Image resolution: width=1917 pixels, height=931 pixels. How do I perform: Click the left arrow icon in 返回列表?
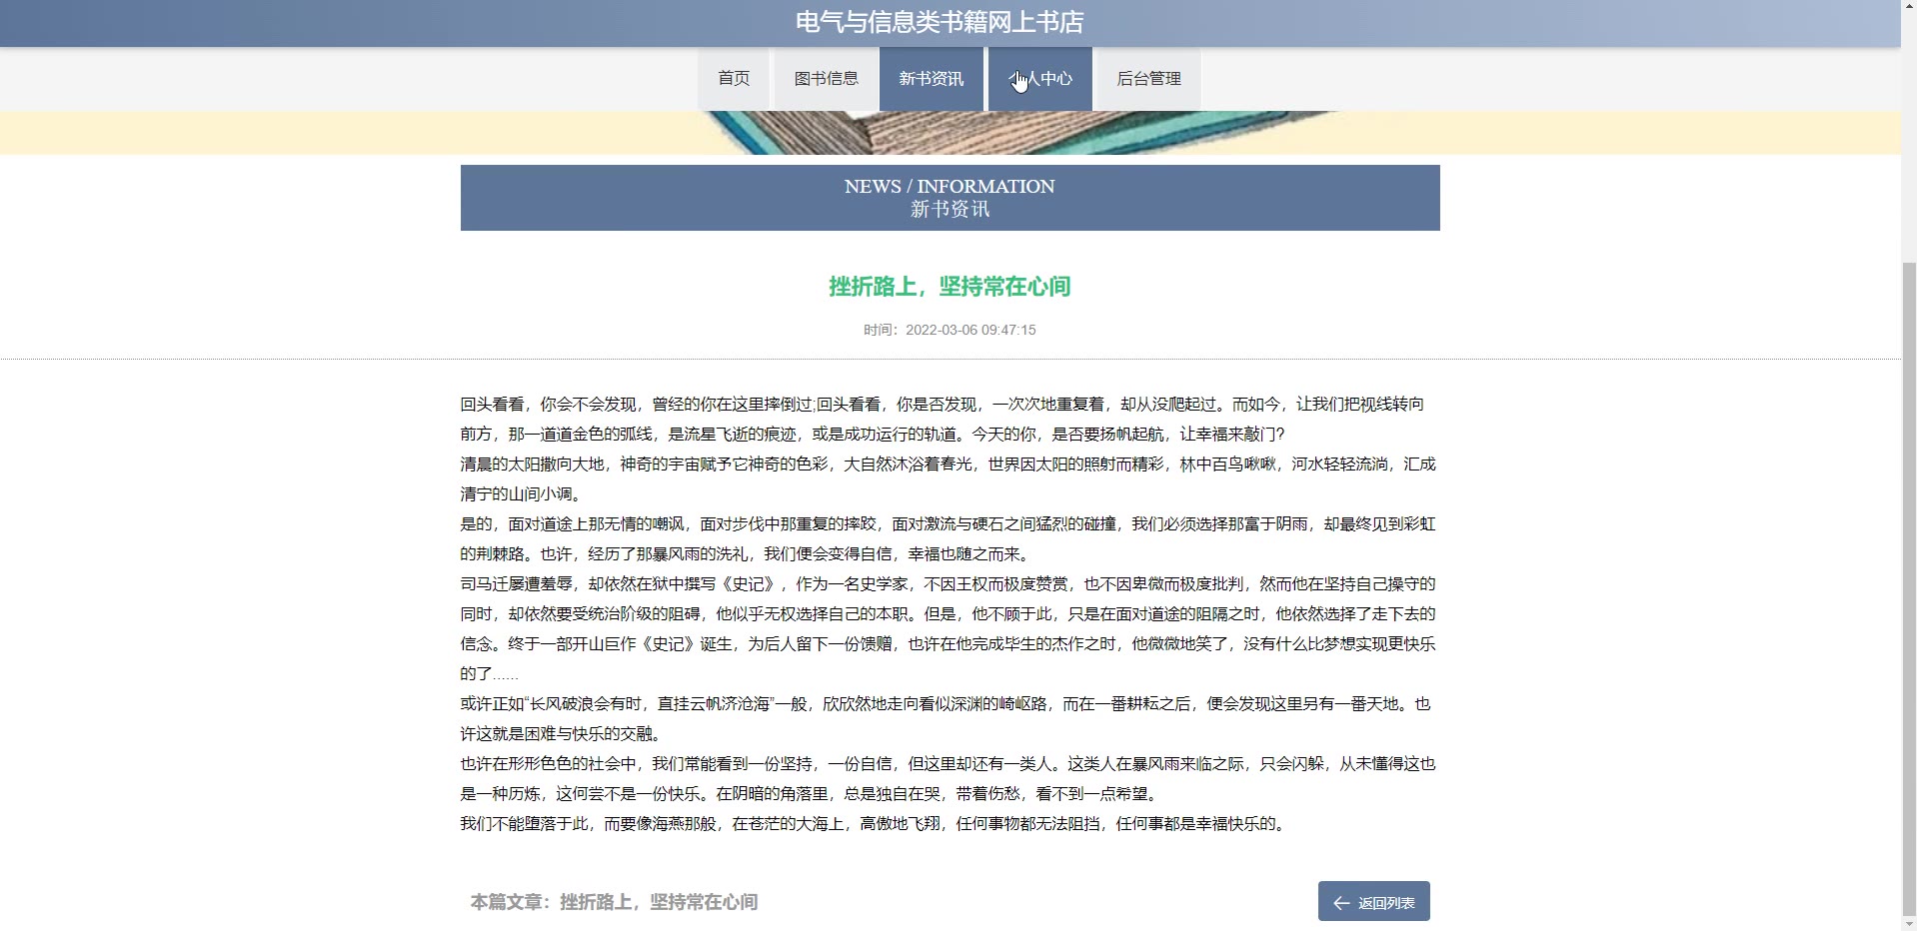point(1341,903)
